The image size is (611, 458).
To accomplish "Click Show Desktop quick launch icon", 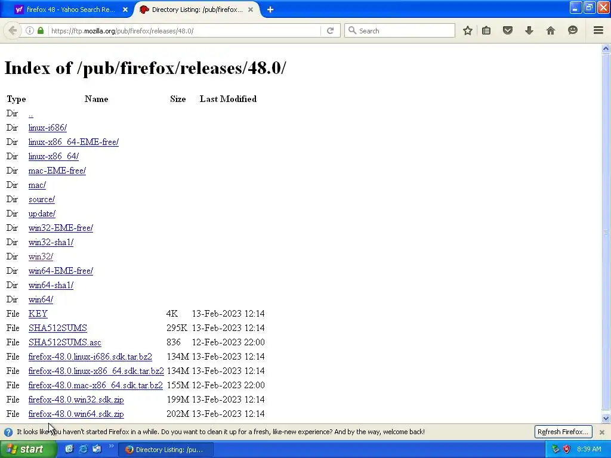I will point(69,449).
